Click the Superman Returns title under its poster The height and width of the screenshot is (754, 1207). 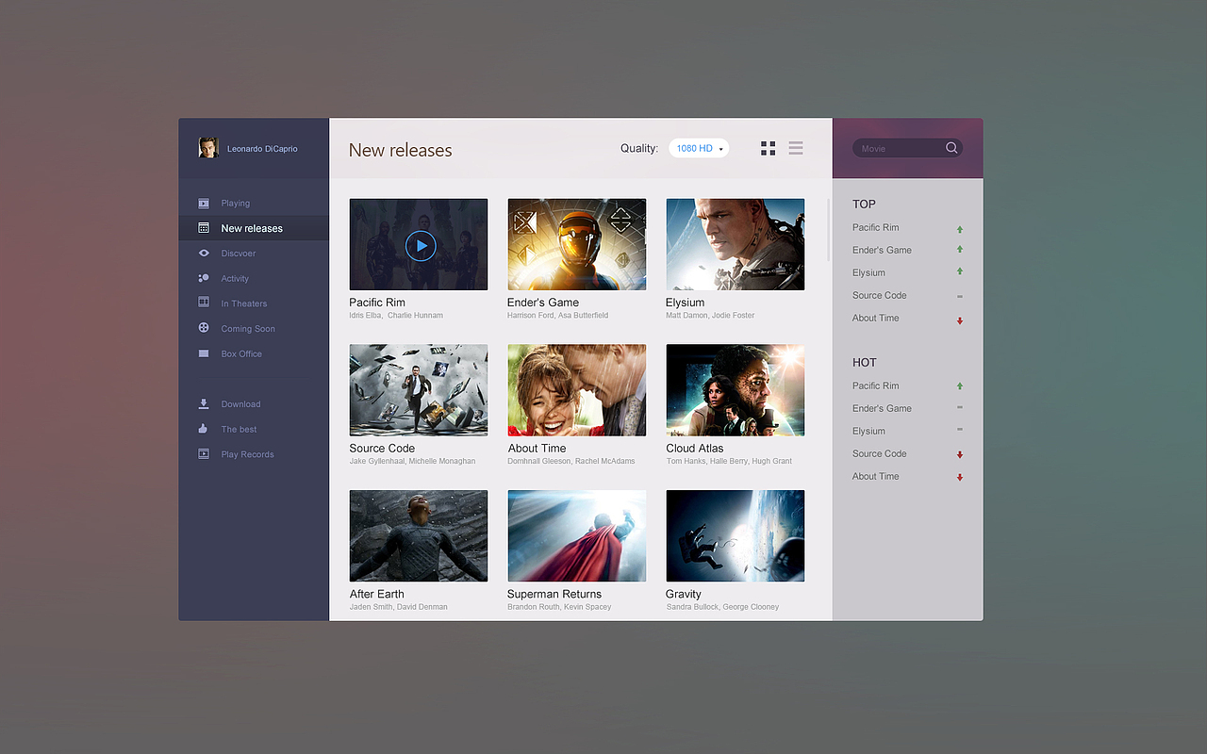tap(554, 594)
